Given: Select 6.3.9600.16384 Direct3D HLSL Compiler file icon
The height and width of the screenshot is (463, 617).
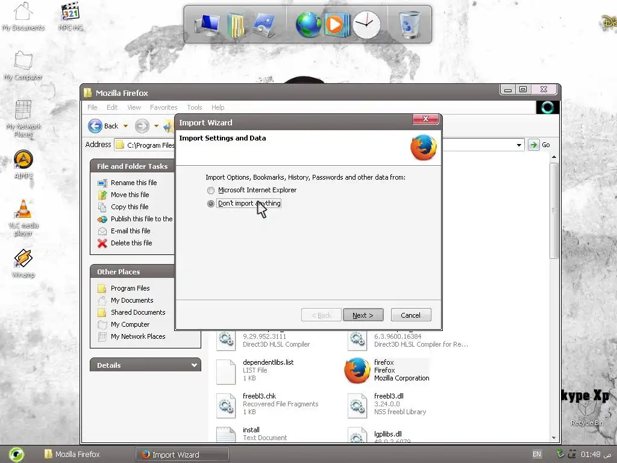Looking at the screenshot, I should click(357, 340).
